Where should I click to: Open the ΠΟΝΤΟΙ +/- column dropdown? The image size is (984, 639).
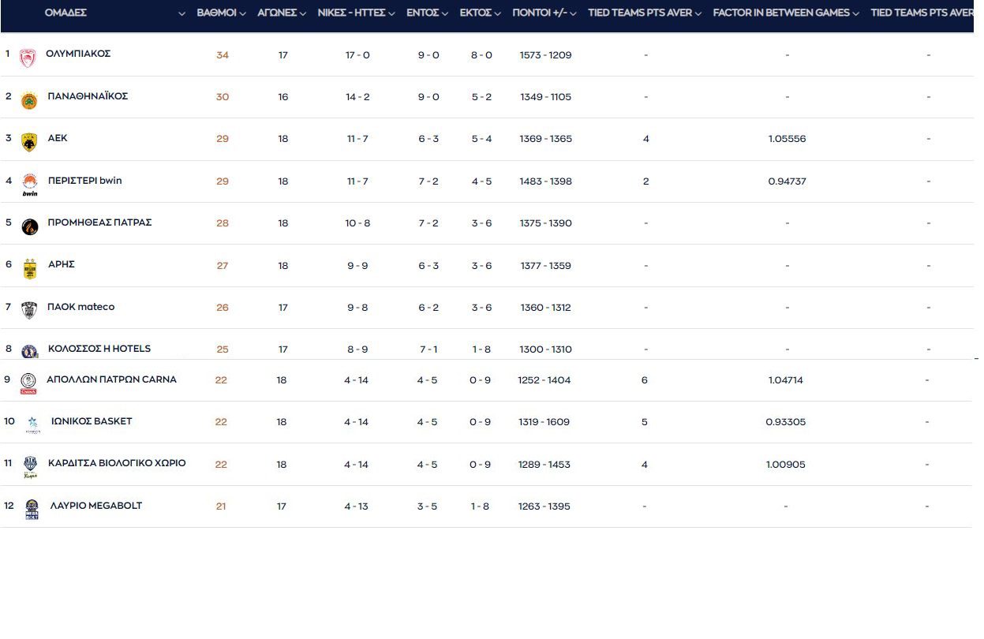pyautogui.click(x=573, y=13)
